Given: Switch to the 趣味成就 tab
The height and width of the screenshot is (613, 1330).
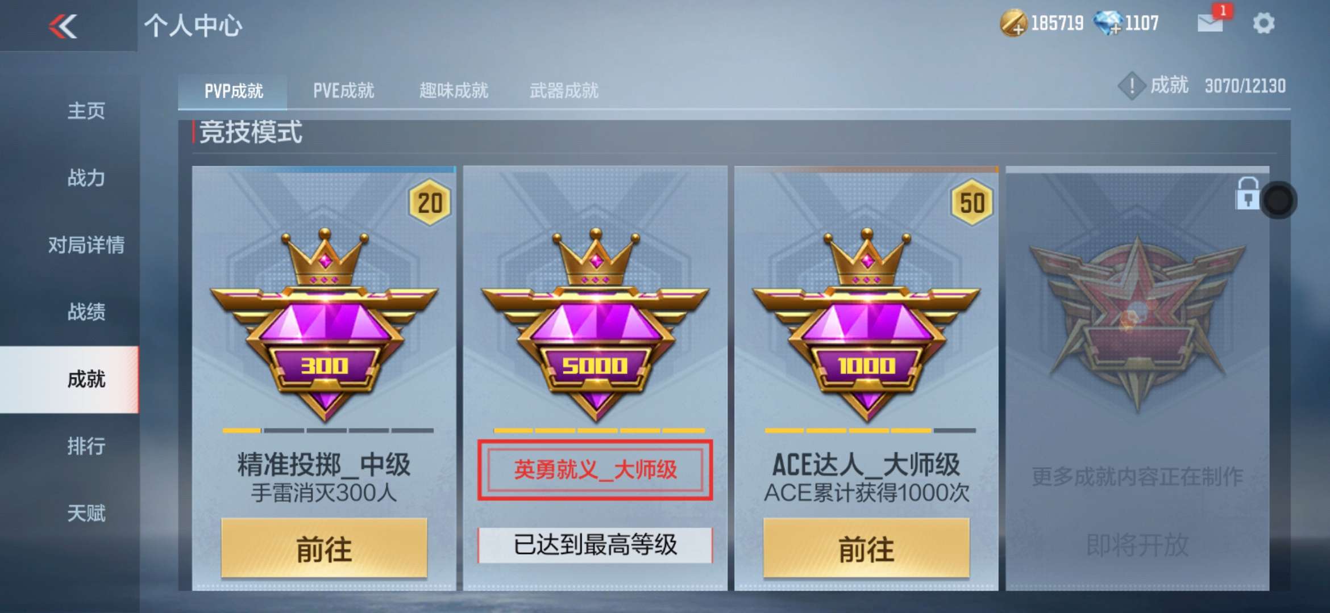Looking at the screenshot, I should pyautogui.click(x=454, y=90).
